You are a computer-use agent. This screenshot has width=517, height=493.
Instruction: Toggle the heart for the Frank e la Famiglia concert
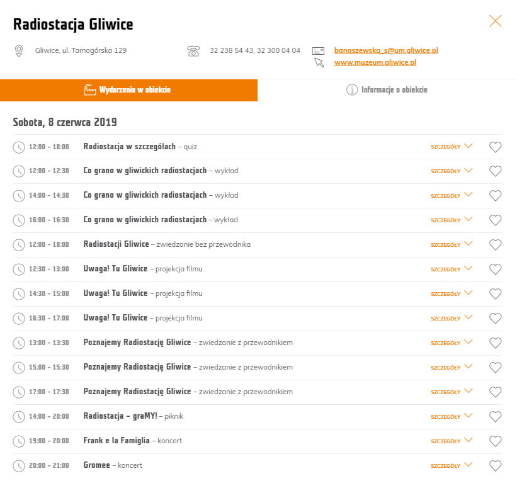(x=496, y=441)
